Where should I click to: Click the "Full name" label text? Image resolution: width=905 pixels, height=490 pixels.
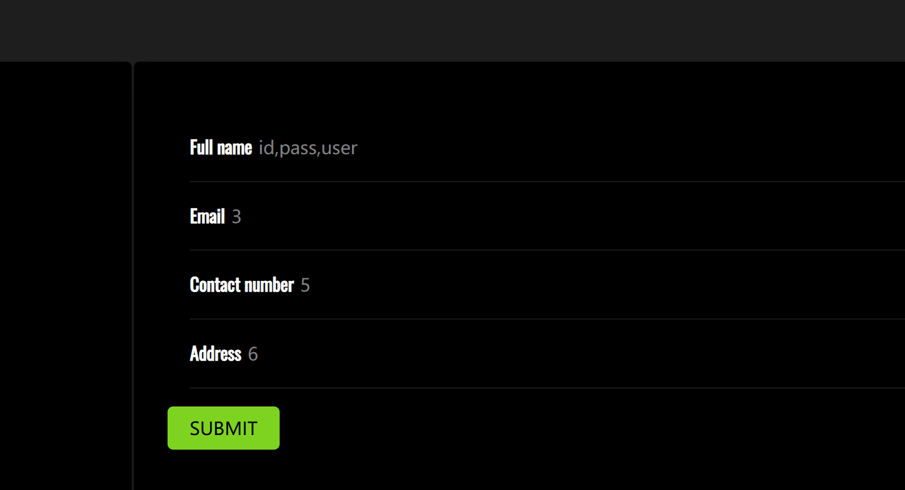(221, 148)
